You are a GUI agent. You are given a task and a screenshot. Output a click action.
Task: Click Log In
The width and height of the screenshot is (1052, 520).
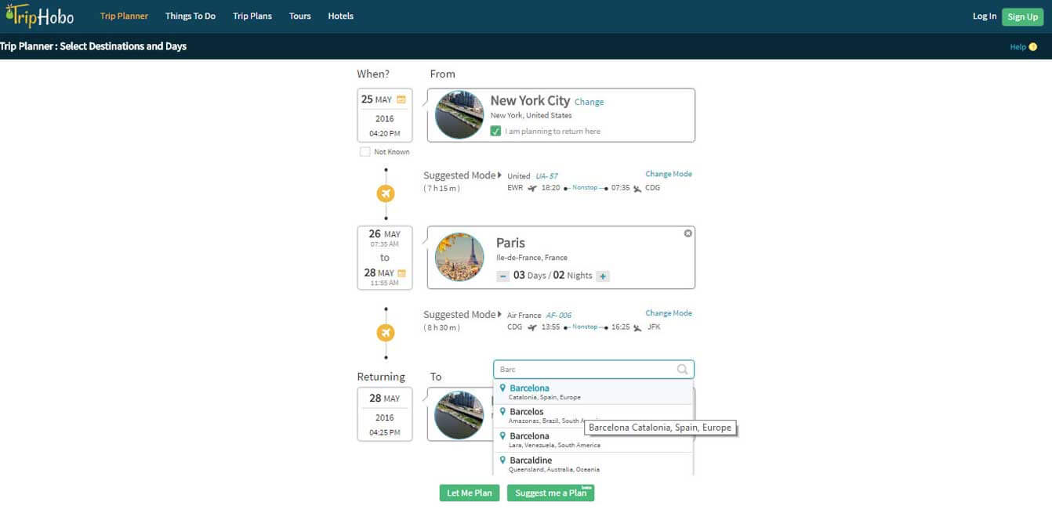pos(985,16)
